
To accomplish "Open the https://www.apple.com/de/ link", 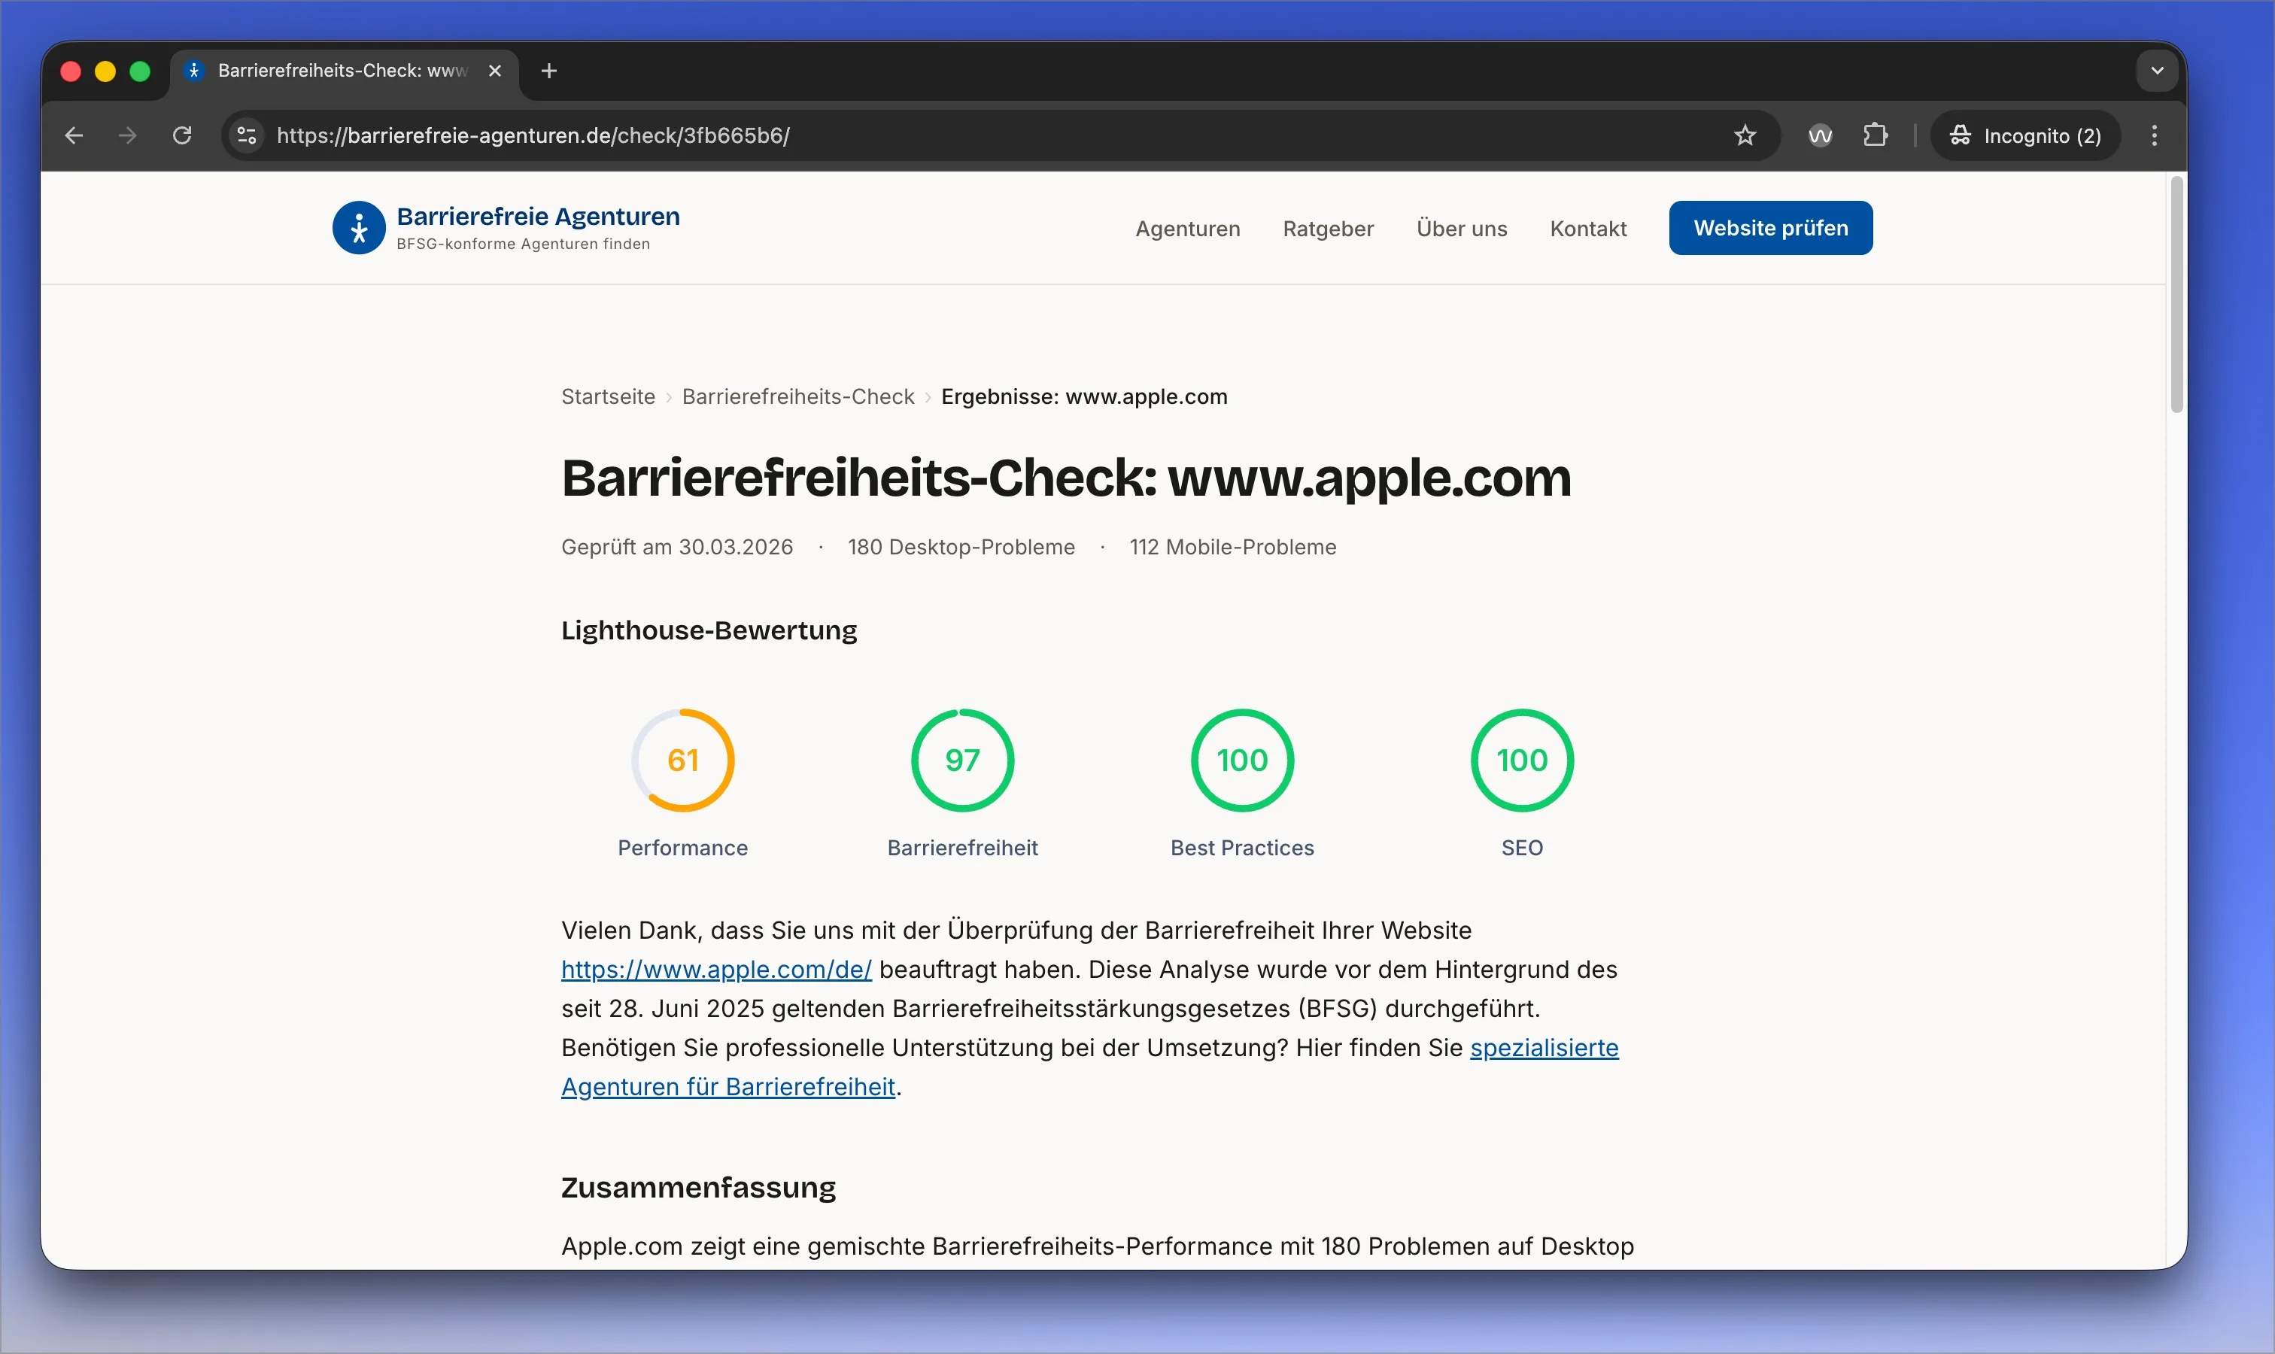I will [715, 969].
